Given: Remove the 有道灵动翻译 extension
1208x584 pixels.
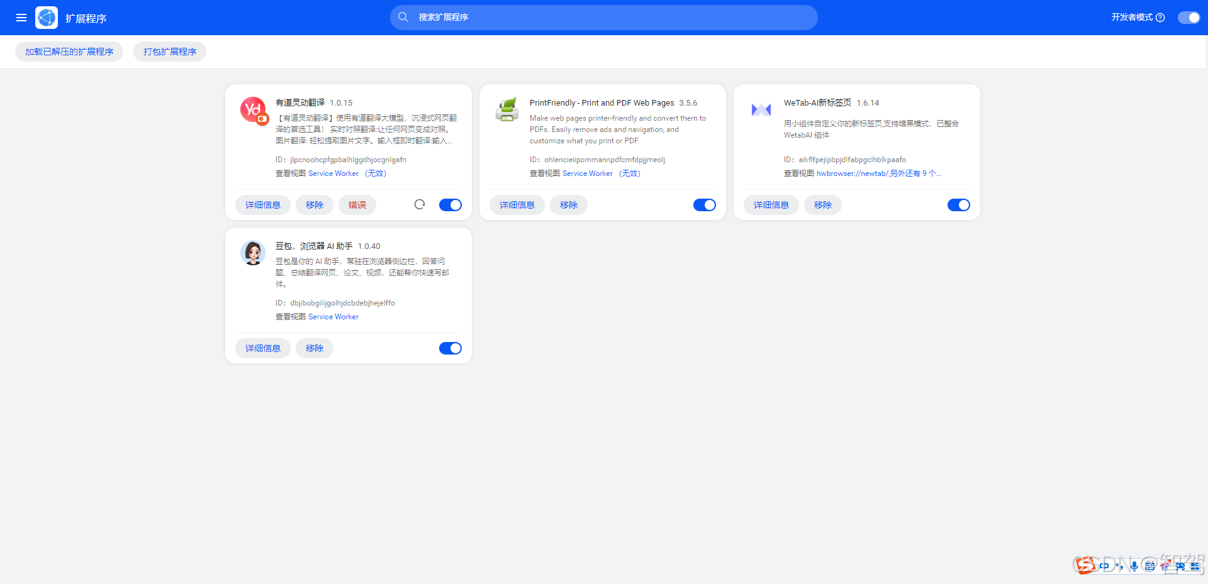Looking at the screenshot, I should tap(315, 205).
